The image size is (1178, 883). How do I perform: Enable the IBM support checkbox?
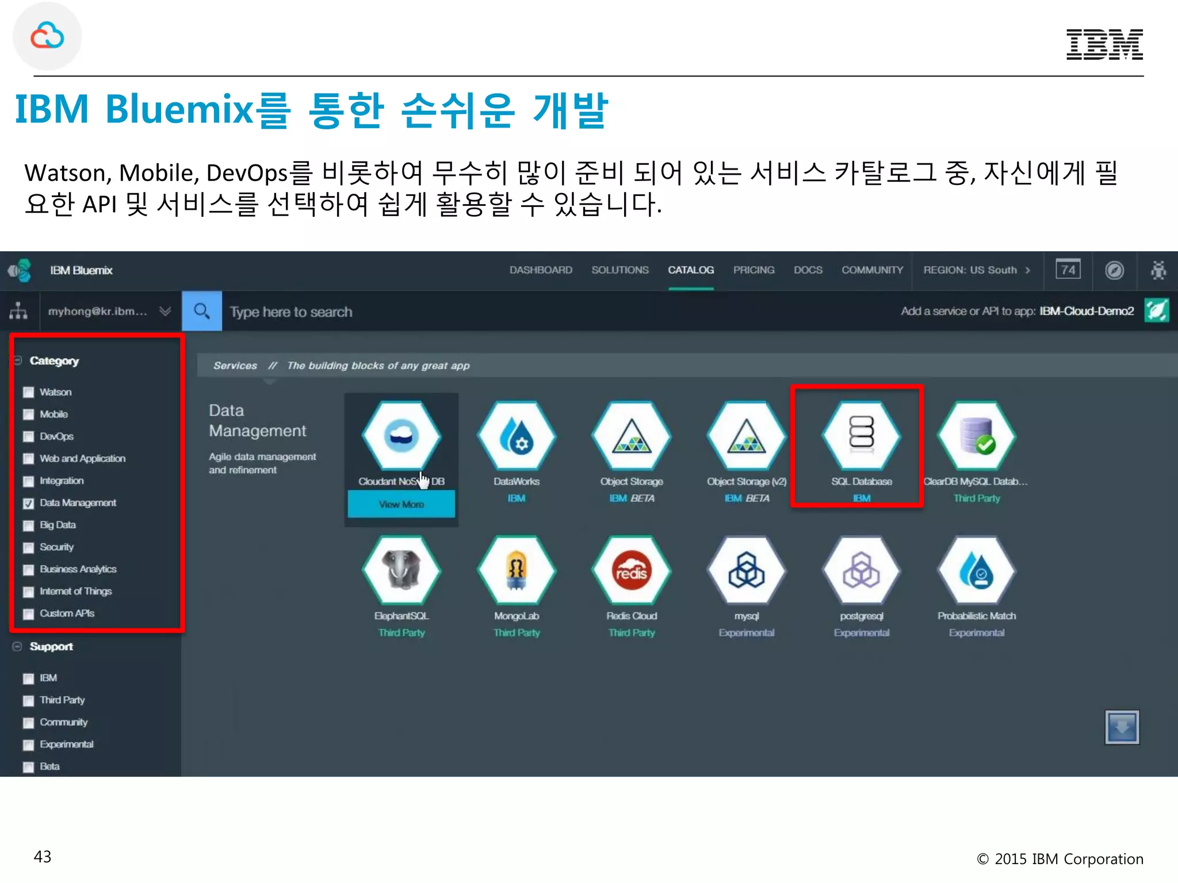28,679
